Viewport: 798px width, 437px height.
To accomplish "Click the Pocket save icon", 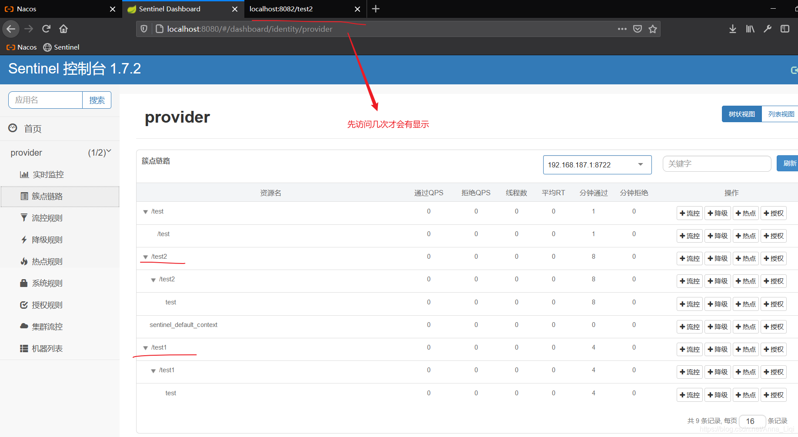I will (638, 29).
